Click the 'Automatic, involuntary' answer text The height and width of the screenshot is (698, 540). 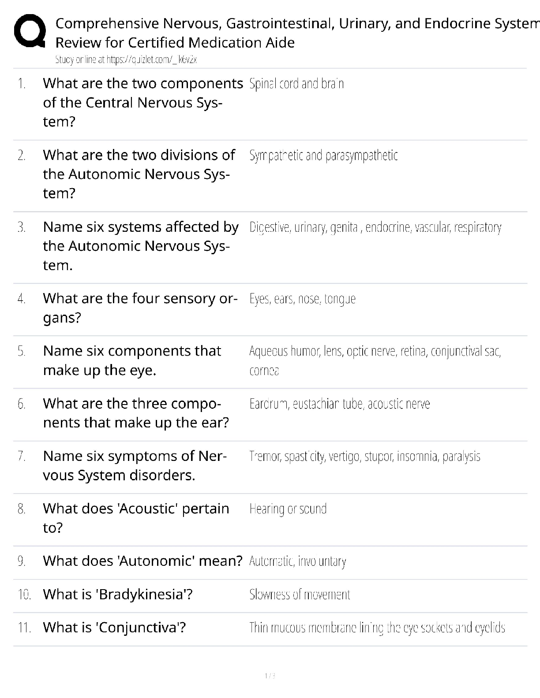(x=297, y=561)
